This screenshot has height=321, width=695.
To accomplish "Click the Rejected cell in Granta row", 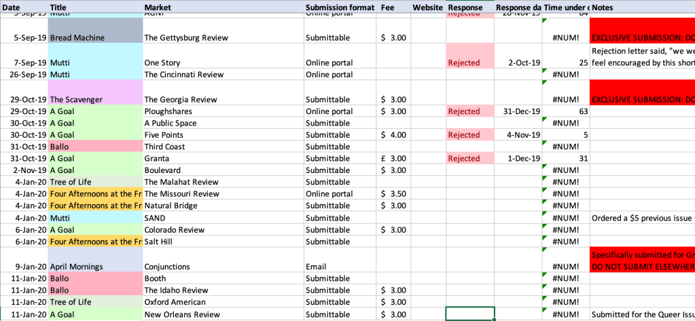I will point(470,158).
